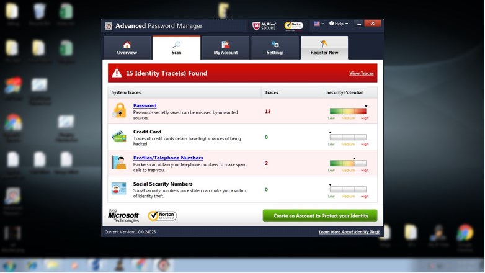Click the Profiles/Telephone Numbers person icon
The width and height of the screenshot is (485, 273).
[119, 163]
